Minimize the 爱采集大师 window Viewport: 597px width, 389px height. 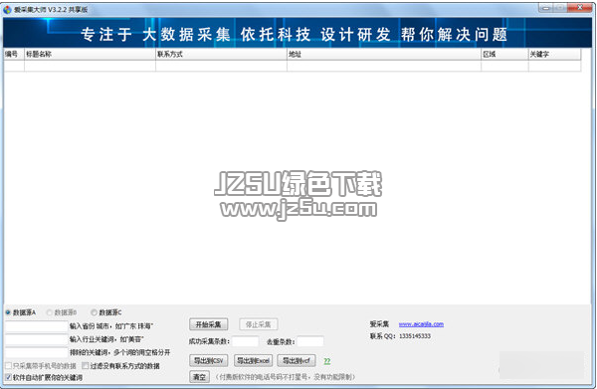(x=546, y=8)
